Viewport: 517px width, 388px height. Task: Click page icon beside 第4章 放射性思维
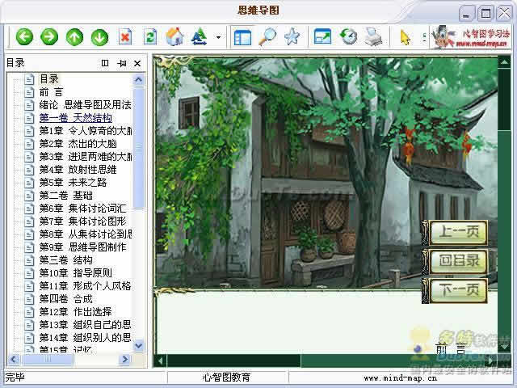[29, 170]
